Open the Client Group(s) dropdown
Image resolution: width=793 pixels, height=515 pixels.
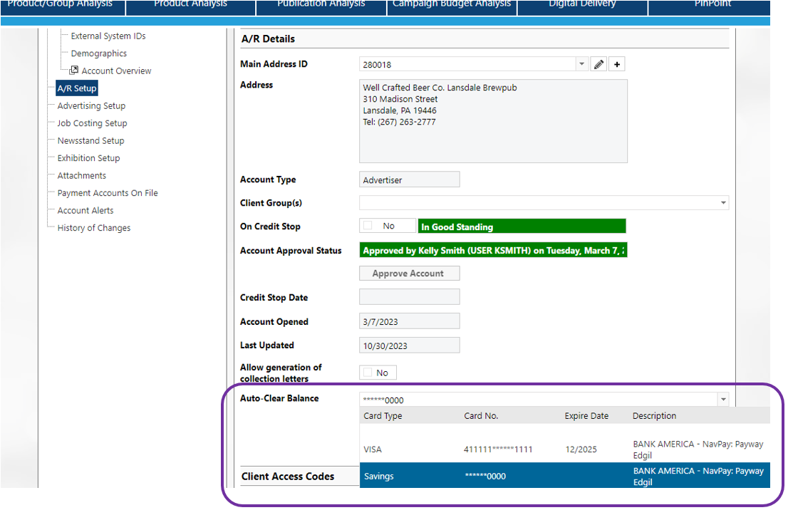[x=723, y=203]
